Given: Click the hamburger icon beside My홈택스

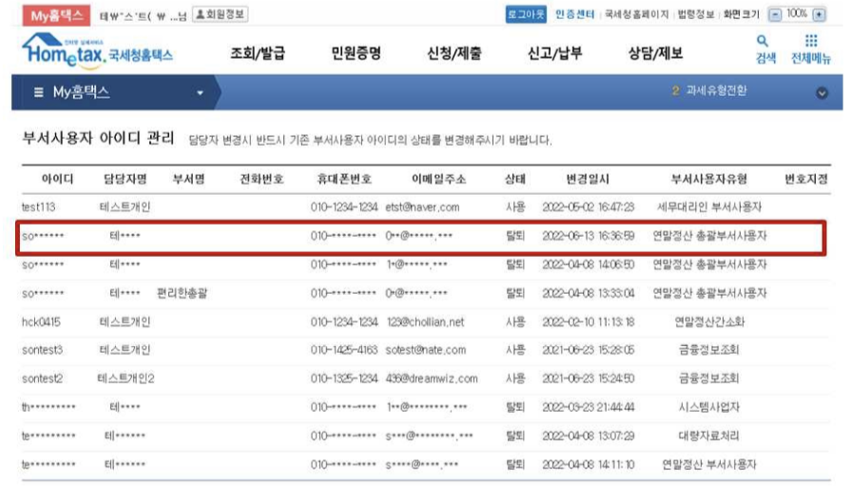Looking at the screenshot, I should click(38, 92).
